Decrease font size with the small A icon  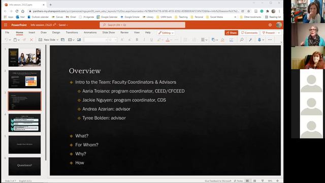point(129,40)
